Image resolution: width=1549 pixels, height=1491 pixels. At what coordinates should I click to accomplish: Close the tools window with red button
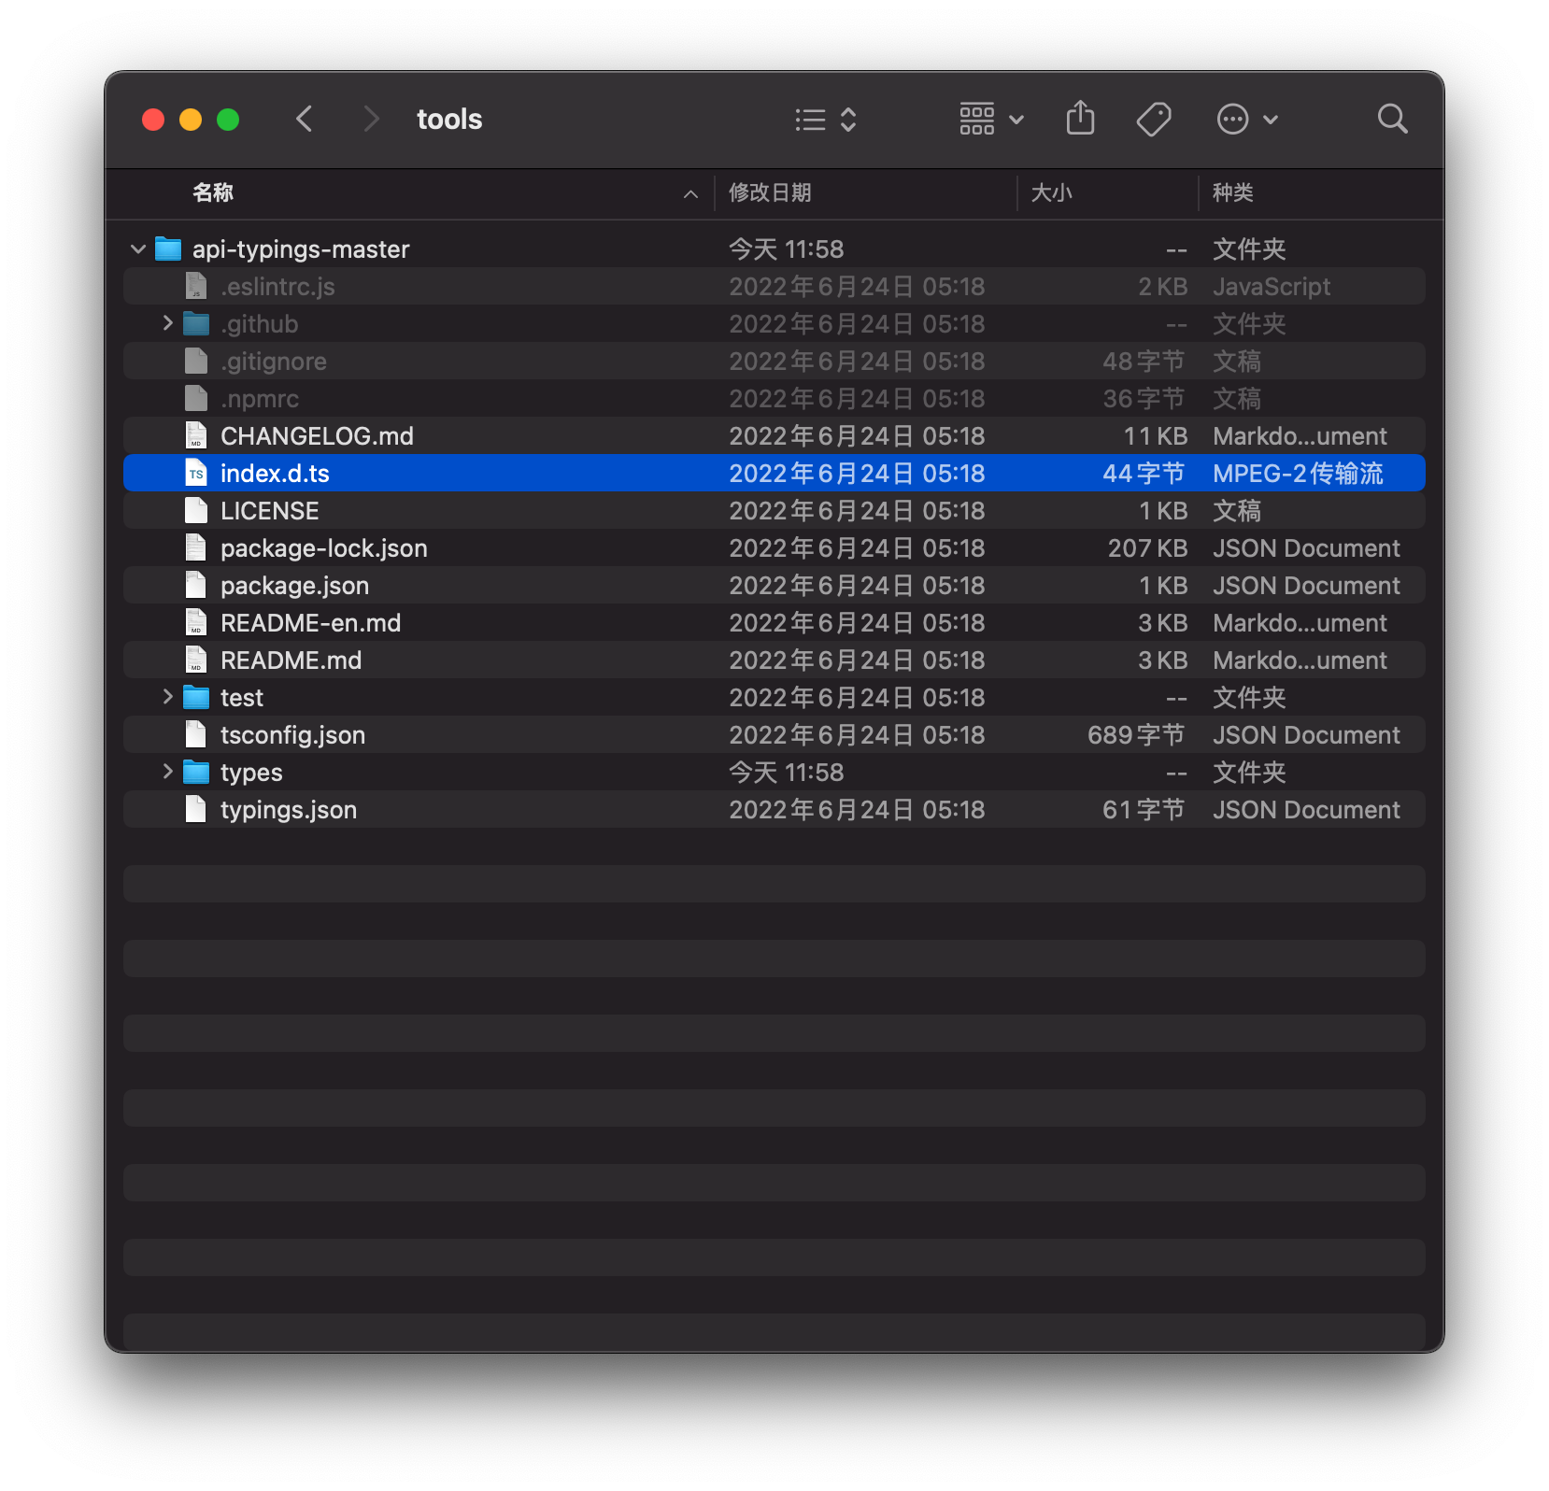tap(153, 120)
